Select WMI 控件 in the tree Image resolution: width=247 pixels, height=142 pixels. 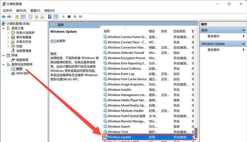pyautogui.click(x=23, y=73)
